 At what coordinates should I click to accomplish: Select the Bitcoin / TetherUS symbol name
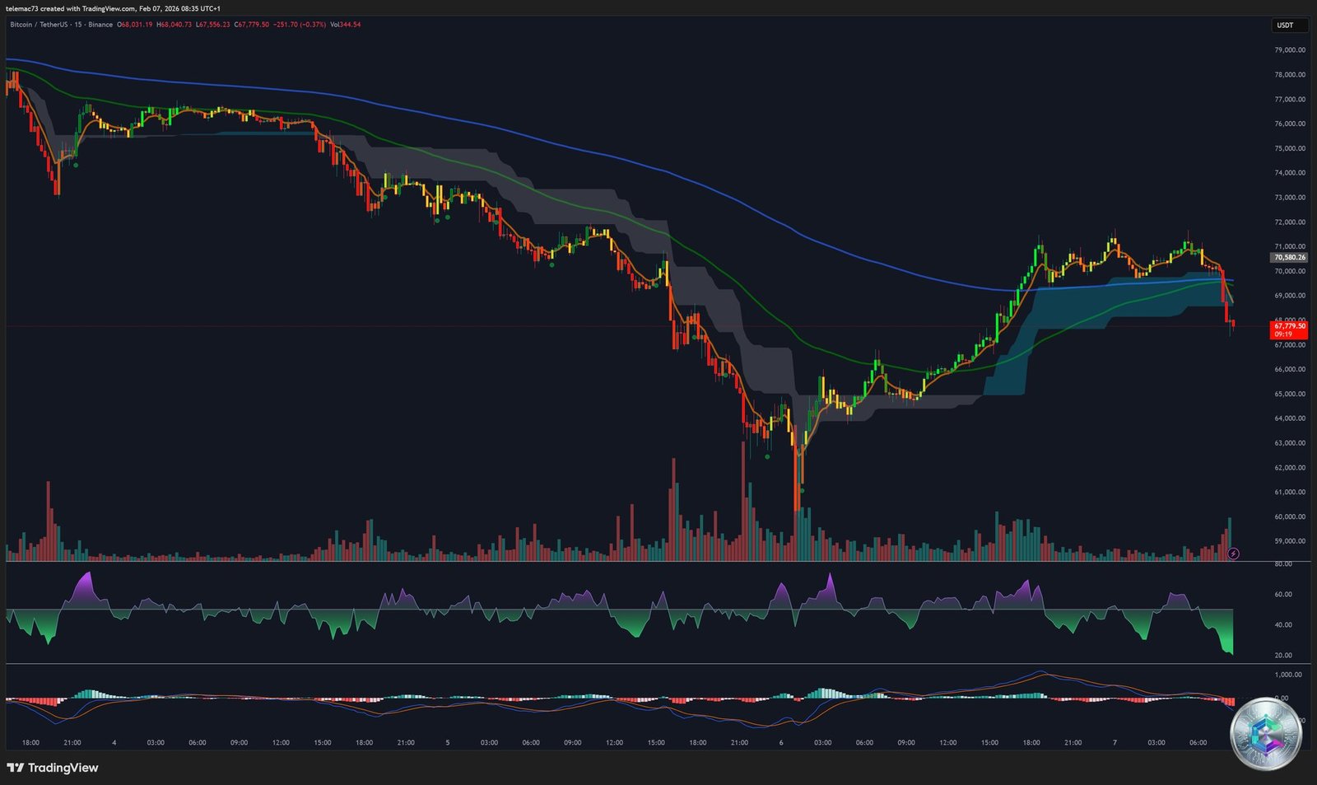pos(38,26)
